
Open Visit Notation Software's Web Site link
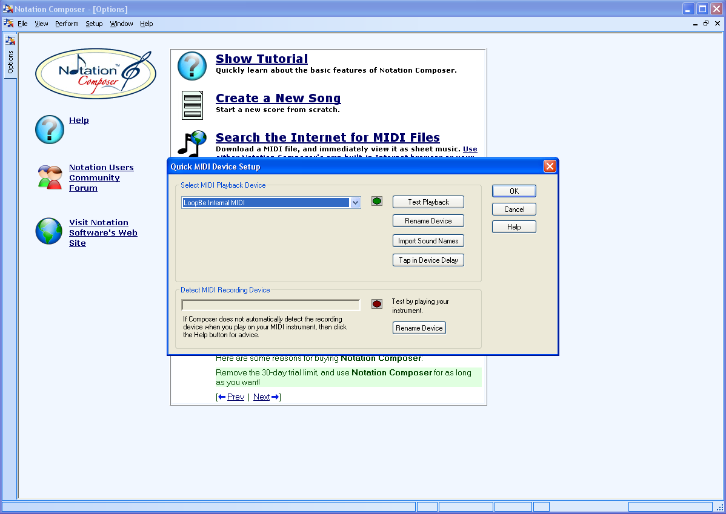pos(103,232)
